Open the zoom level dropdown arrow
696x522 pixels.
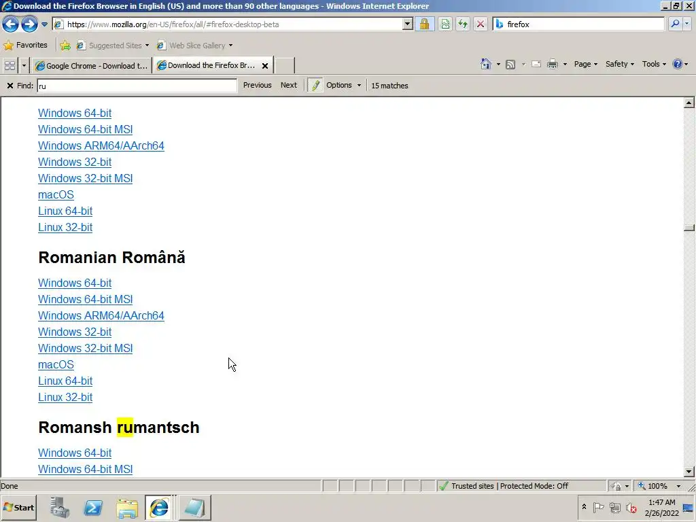[678, 486]
